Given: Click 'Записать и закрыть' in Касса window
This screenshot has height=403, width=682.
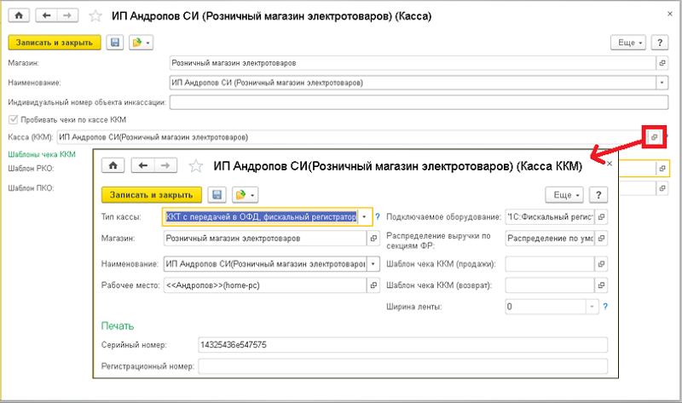Looking at the screenshot, I should (55, 42).
